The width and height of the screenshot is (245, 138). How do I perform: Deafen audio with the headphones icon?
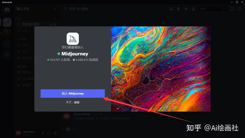pyautogui.click(x=49, y=133)
